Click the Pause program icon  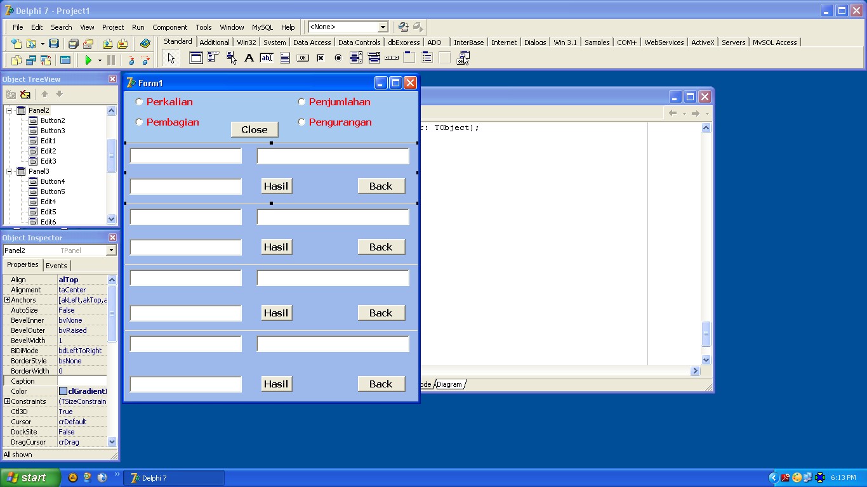[111, 60]
